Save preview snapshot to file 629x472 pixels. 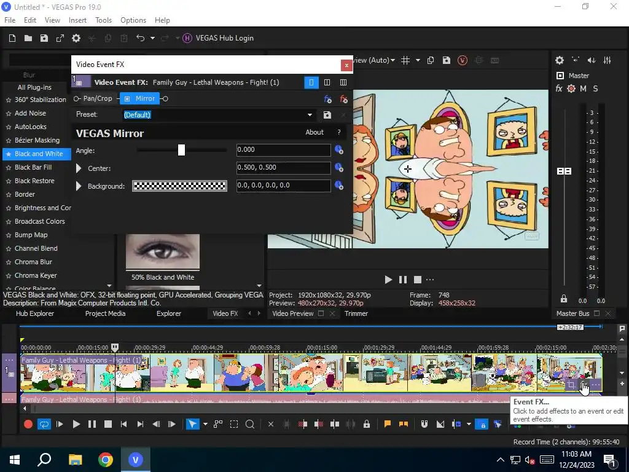point(447,60)
